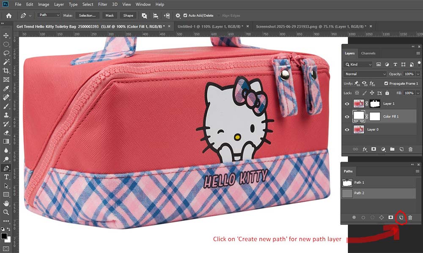Switch to the Channels tab

tap(368, 53)
